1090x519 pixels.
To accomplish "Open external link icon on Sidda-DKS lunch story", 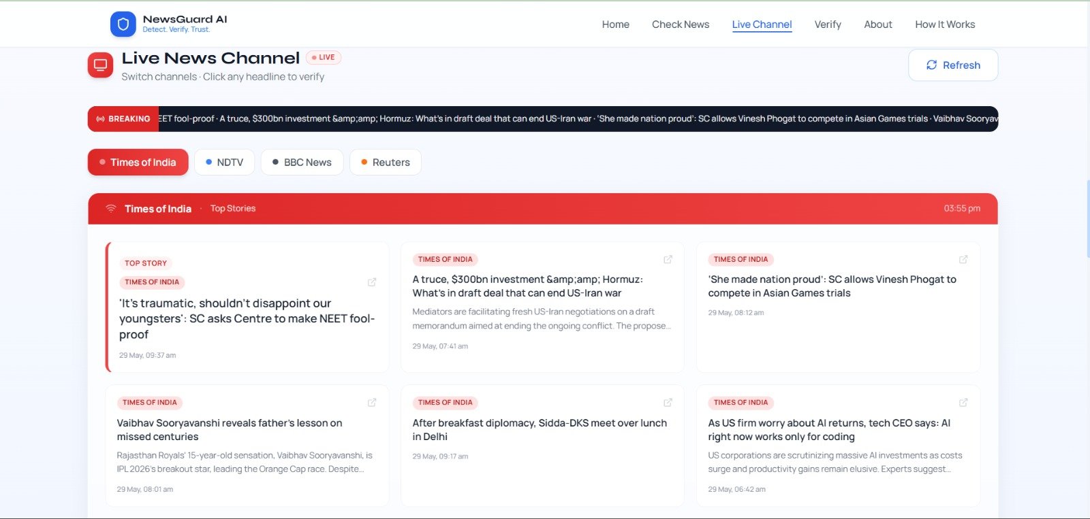I will 668,403.
